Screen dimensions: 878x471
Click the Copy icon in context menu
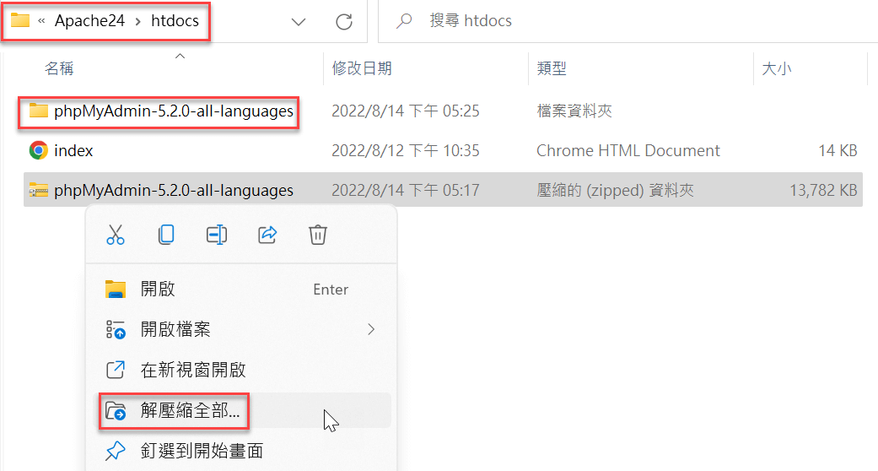(x=166, y=235)
